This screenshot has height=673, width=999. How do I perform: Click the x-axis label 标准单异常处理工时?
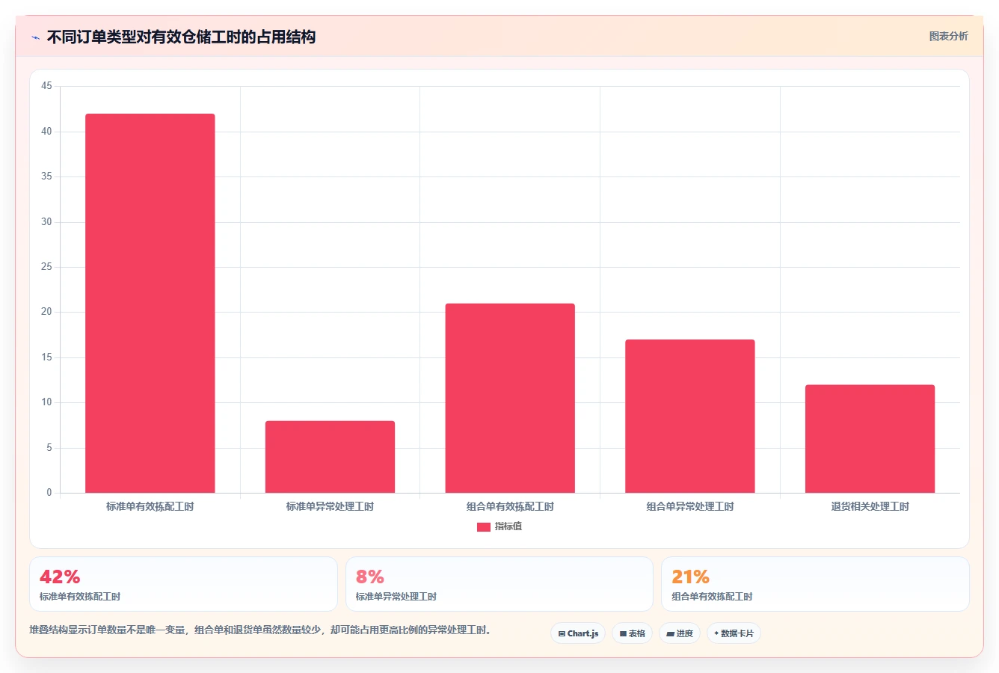330,507
